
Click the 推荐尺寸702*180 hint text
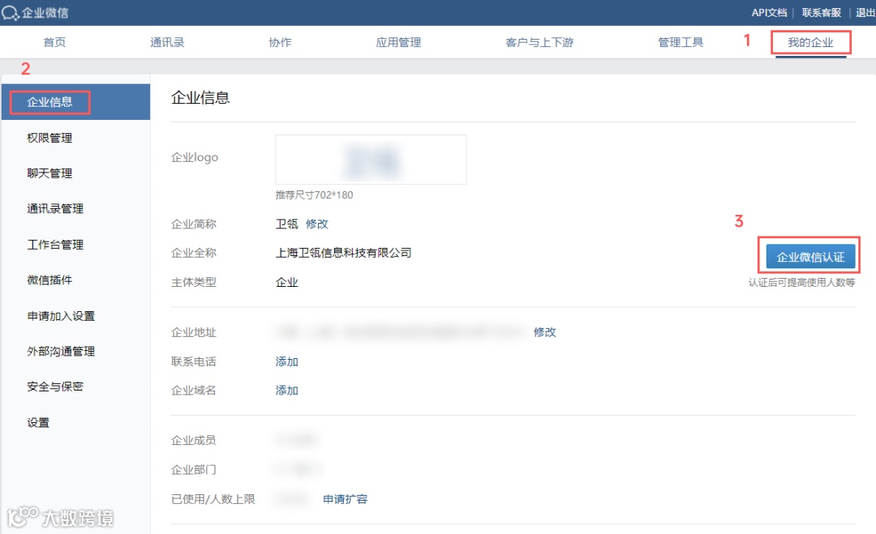click(x=315, y=195)
